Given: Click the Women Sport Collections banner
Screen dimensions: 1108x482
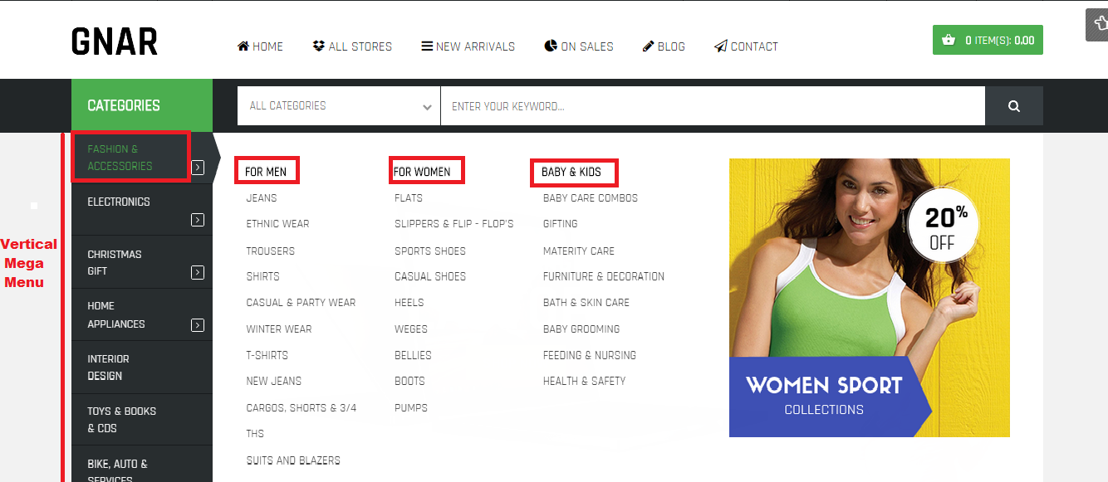Looking at the screenshot, I should (x=870, y=298).
